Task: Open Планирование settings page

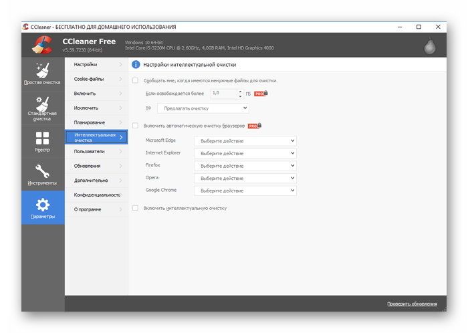Action: point(96,122)
